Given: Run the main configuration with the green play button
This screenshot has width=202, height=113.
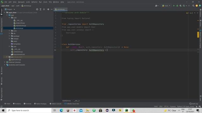Looking at the screenshot, I should pyautogui.click(x=174, y=6).
